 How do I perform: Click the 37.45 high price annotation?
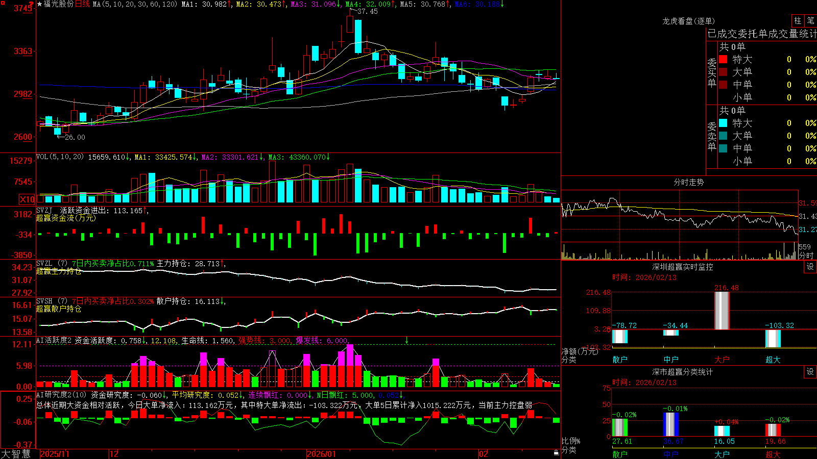pos(368,11)
